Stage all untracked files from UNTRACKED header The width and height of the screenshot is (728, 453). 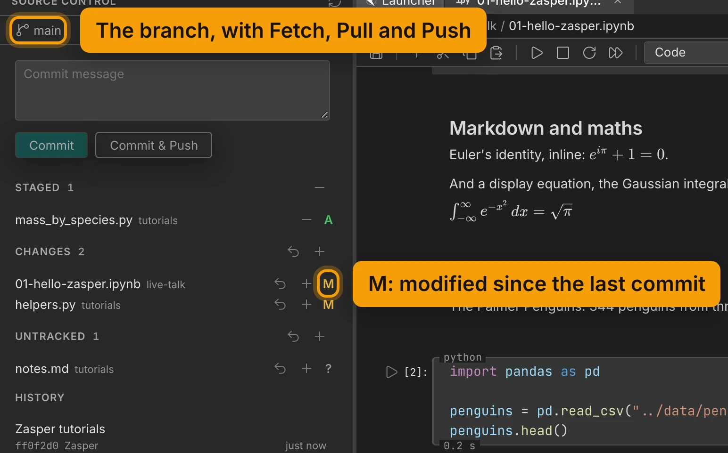(320, 336)
